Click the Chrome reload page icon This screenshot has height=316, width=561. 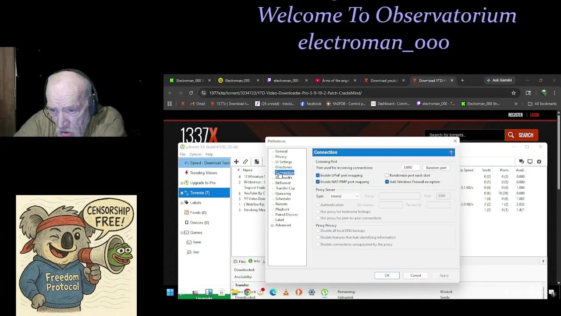(191, 93)
